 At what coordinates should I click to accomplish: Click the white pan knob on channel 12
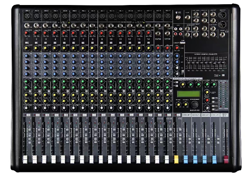pyautogui.click(x=130, y=108)
